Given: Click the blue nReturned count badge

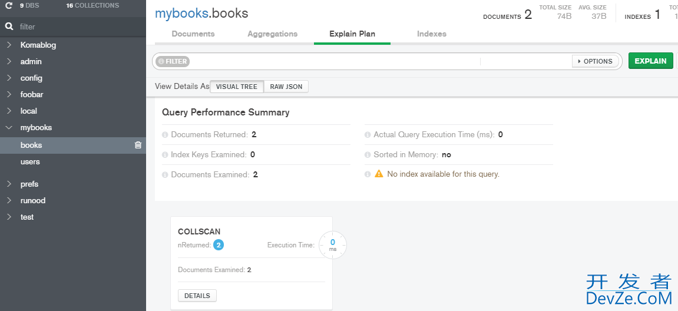Looking at the screenshot, I should (219, 245).
